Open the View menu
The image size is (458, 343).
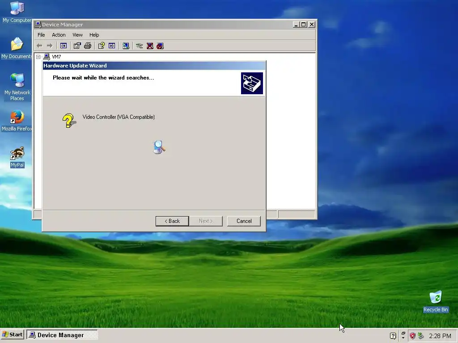click(x=77, y=35)
